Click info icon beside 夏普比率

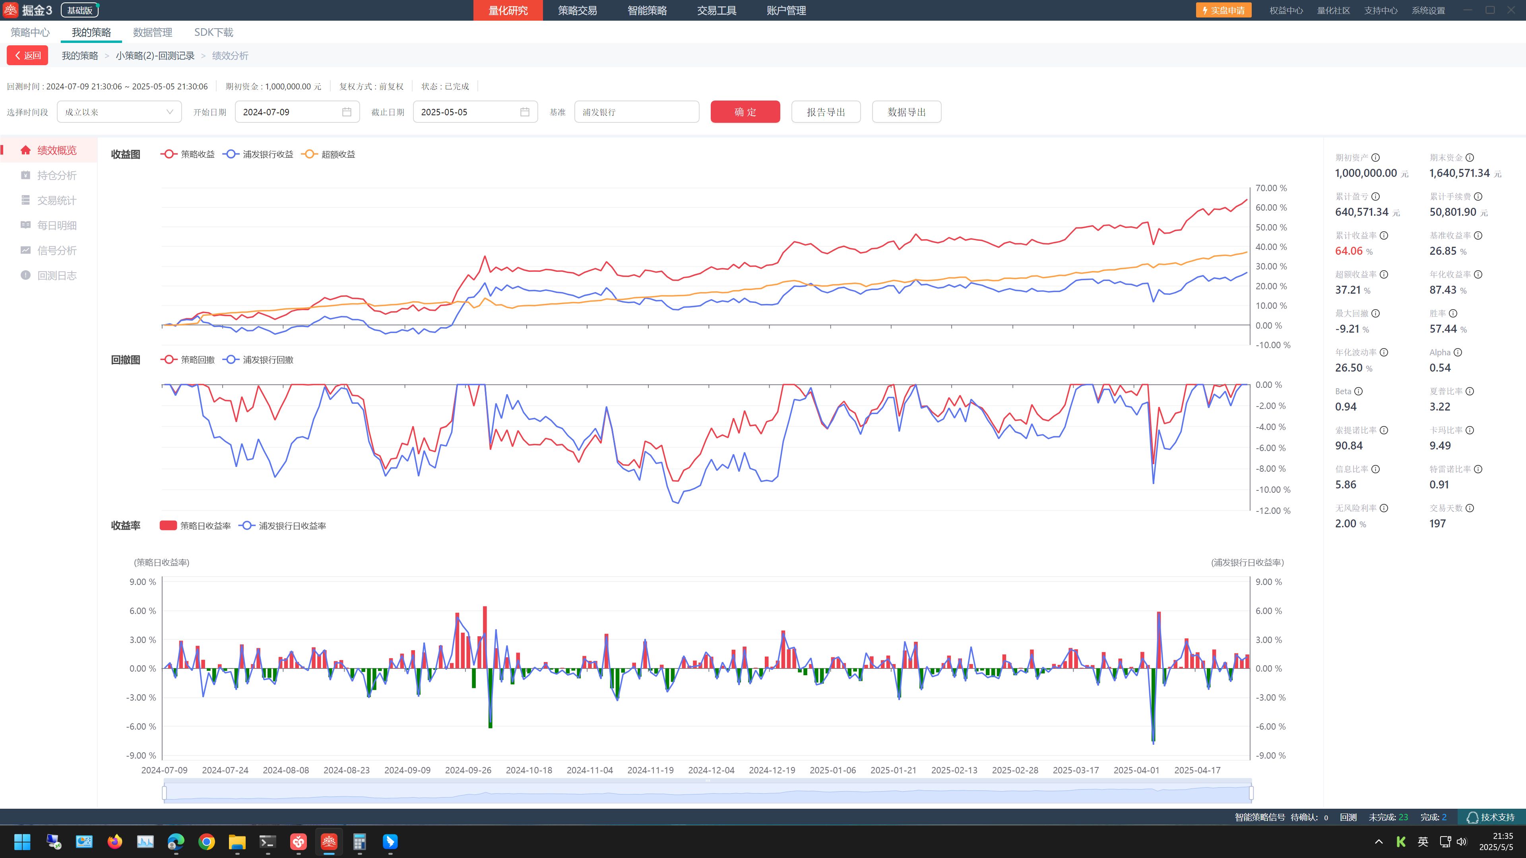[1470, 391]
